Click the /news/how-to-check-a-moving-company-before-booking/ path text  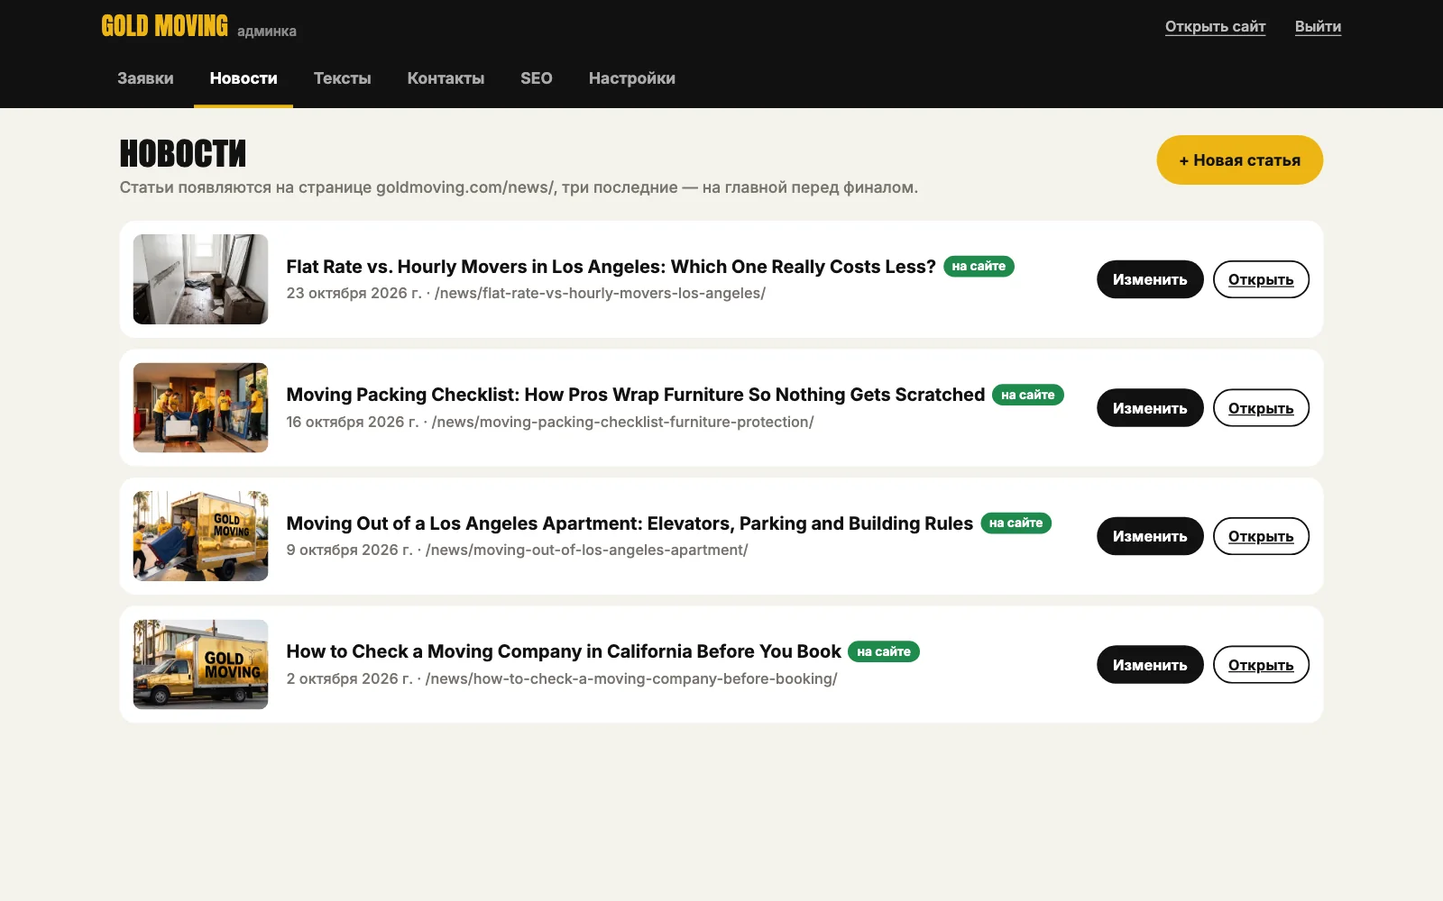tap(631, 678)
